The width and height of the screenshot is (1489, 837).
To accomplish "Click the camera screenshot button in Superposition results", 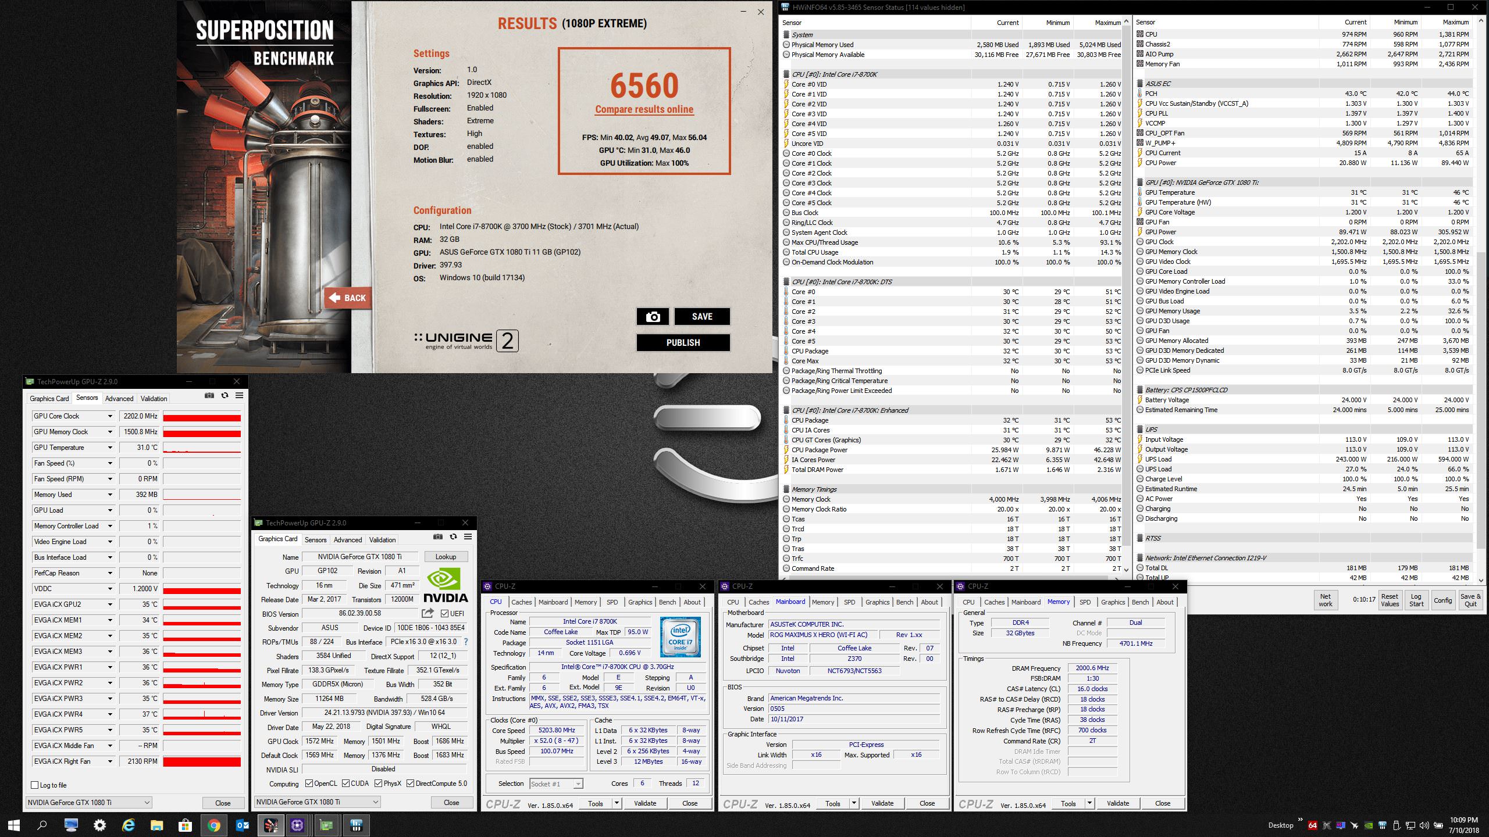I will pos(653,316).
